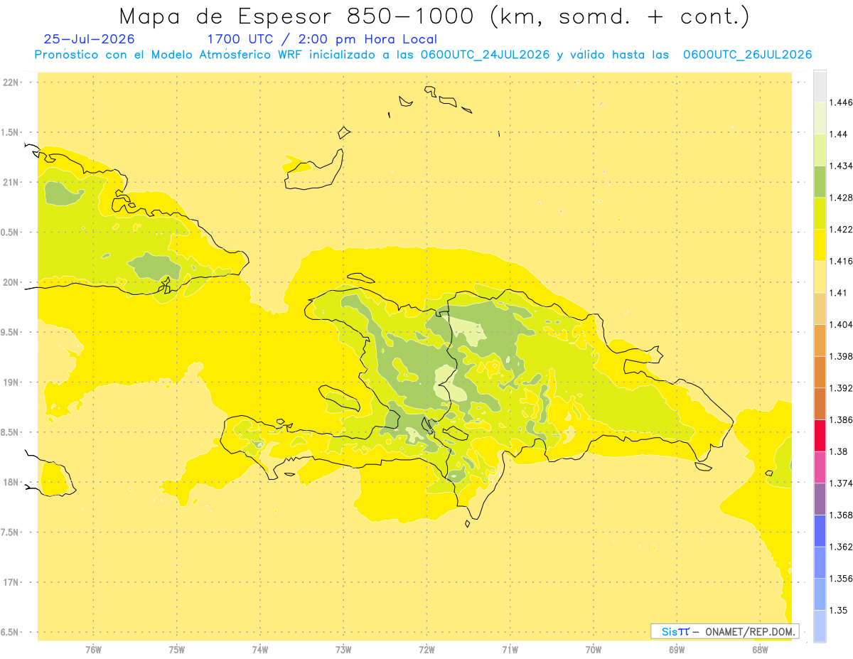Click the 9.5N latitude tick label
The image size is (853, 659).
[11, 332]
